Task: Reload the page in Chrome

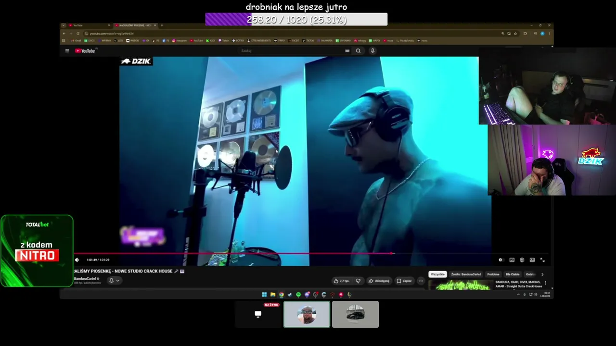Action: point(77,33)
